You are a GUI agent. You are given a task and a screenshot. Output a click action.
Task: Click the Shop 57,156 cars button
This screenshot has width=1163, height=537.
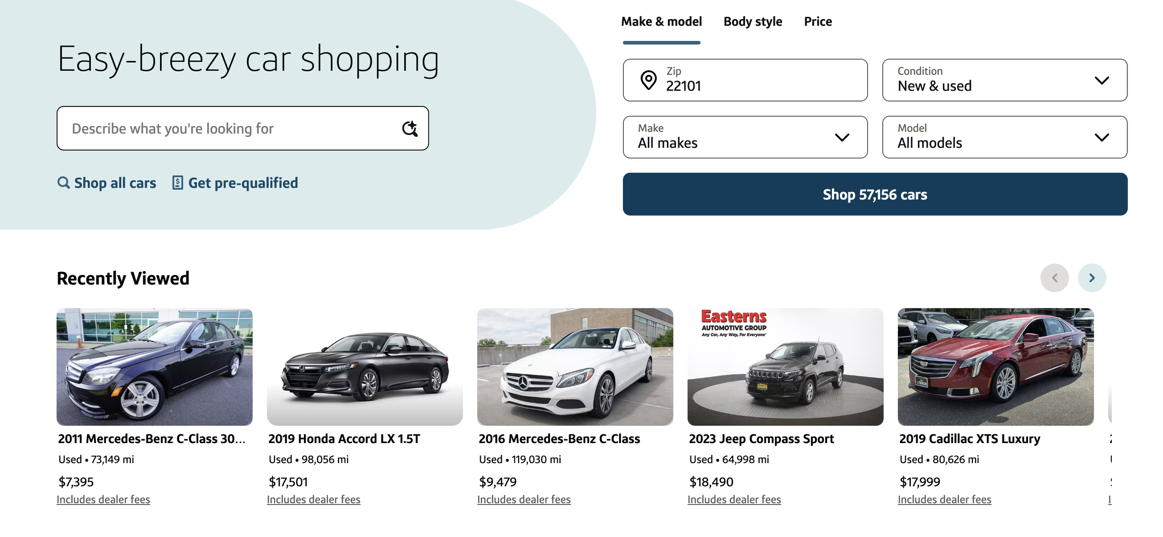875,194
